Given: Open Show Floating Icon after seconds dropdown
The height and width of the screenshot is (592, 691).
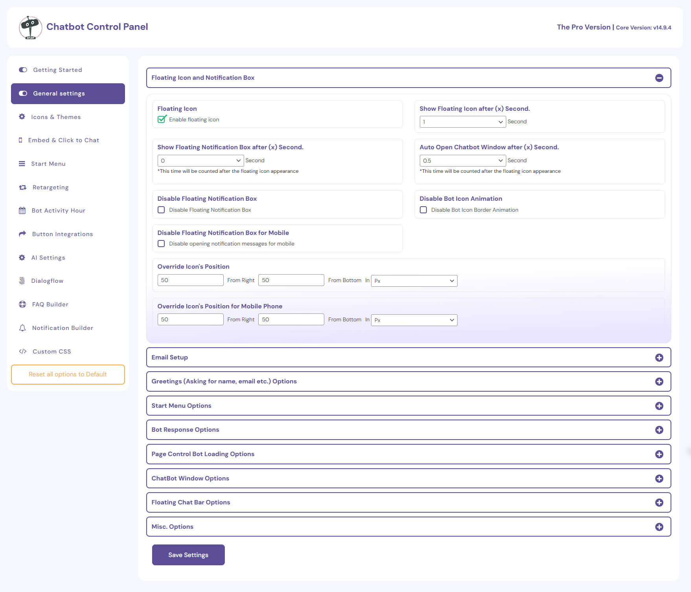Looking at the screenshot, I should [x=463, y=122].
